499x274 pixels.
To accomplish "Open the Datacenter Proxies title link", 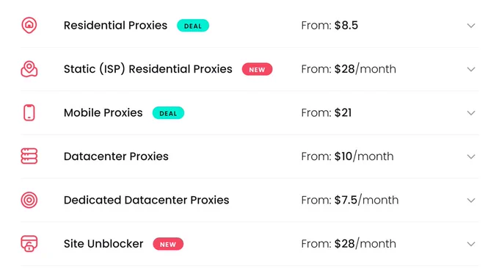I will point(116,156).
